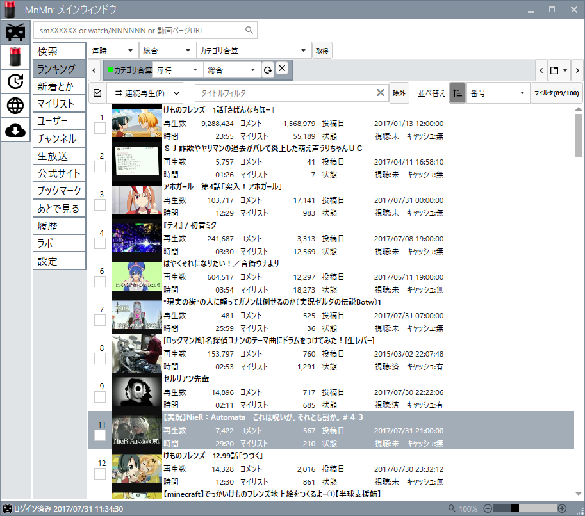Open the 総合 dropdown inside the tab
585x516 pixels.
(x=232, y=70)
